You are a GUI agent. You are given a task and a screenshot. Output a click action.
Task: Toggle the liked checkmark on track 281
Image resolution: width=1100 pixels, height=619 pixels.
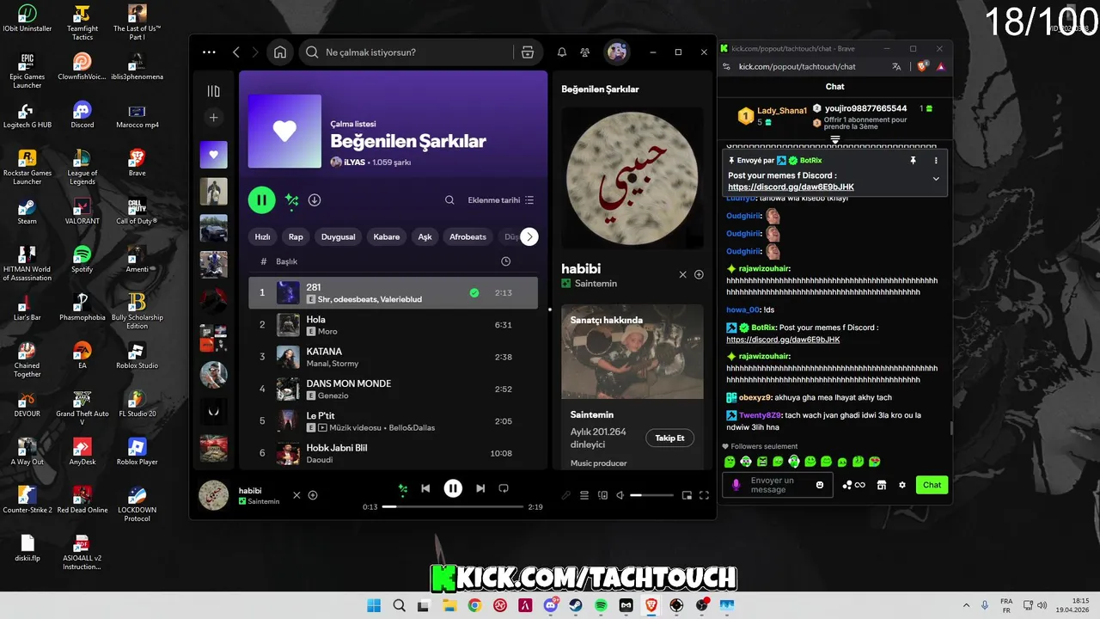[x=474, y=293]
